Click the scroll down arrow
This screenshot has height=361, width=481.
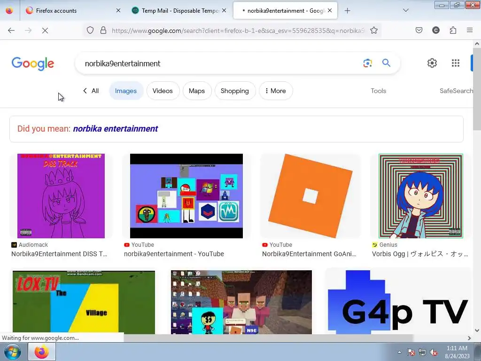pos(477,330)
